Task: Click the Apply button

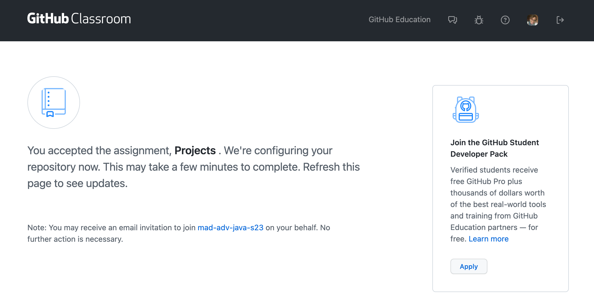Action: [469, 266]
